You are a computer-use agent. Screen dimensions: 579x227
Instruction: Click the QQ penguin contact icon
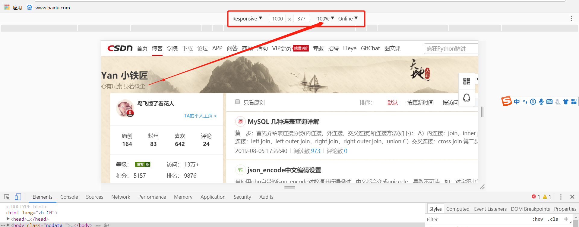[x=467, y=98]
